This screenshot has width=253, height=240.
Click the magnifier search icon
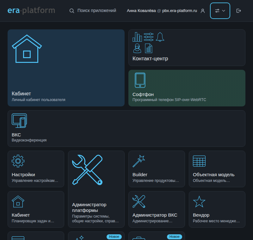pos(72,11)
